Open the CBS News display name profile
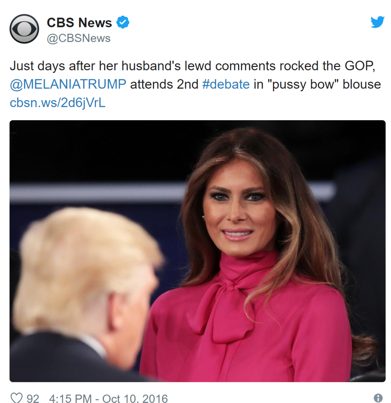Image resolution: width=391 pixels, height=403 pixels. pos(80,23)
